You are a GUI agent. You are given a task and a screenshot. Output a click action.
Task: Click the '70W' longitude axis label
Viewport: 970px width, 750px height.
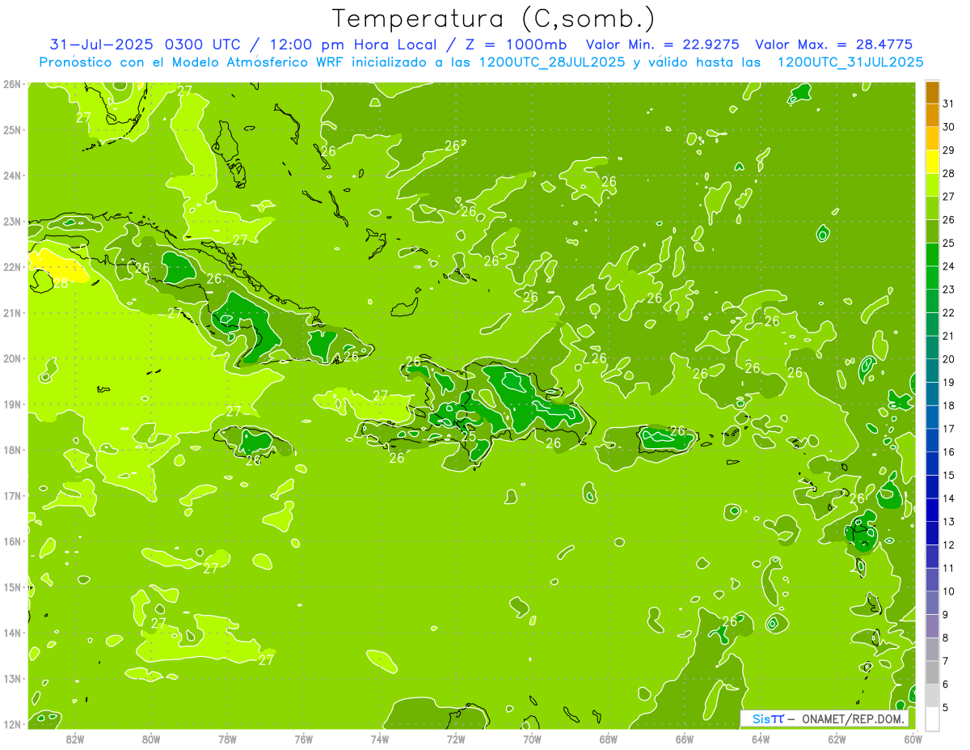coord(532,739)
